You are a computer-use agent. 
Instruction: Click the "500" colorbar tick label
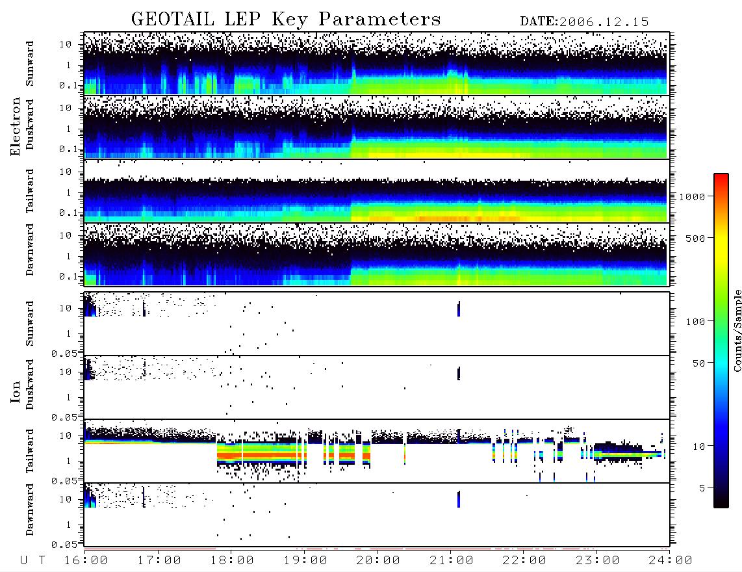pyautogui.click(x=695, y=239)
